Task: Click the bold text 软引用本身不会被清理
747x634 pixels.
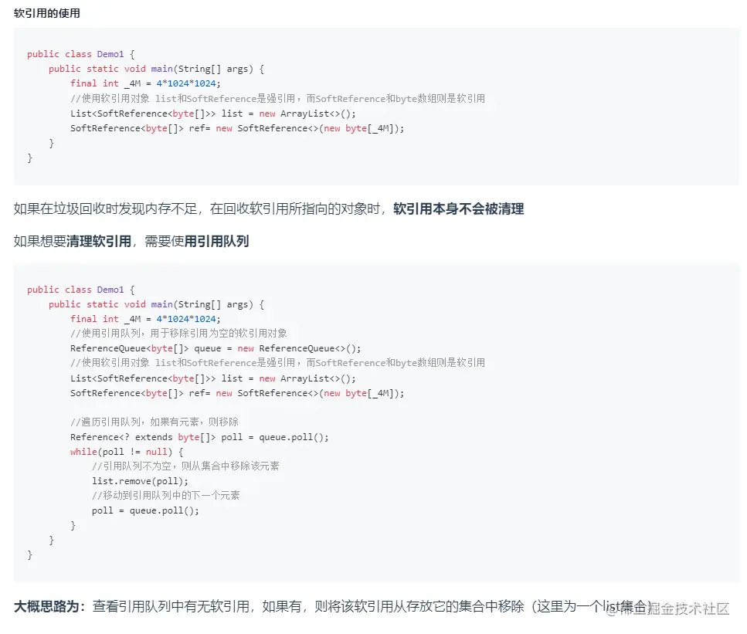Action: [458, 209]
